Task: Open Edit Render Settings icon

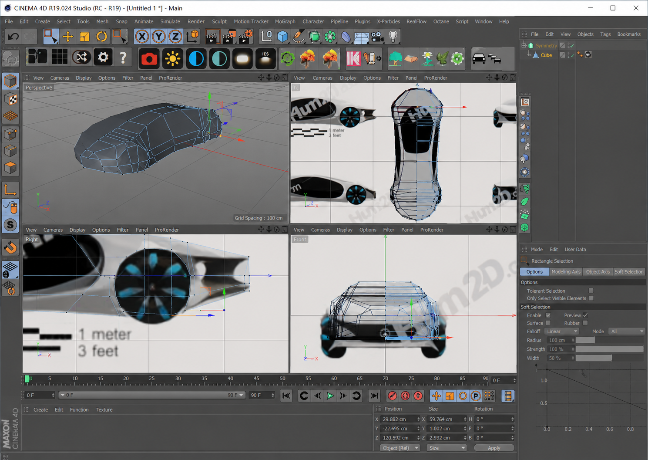Action: click(246, 37)
